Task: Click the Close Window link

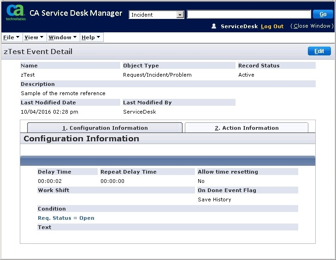Action: pyautogui.click(x=312, y=26)
